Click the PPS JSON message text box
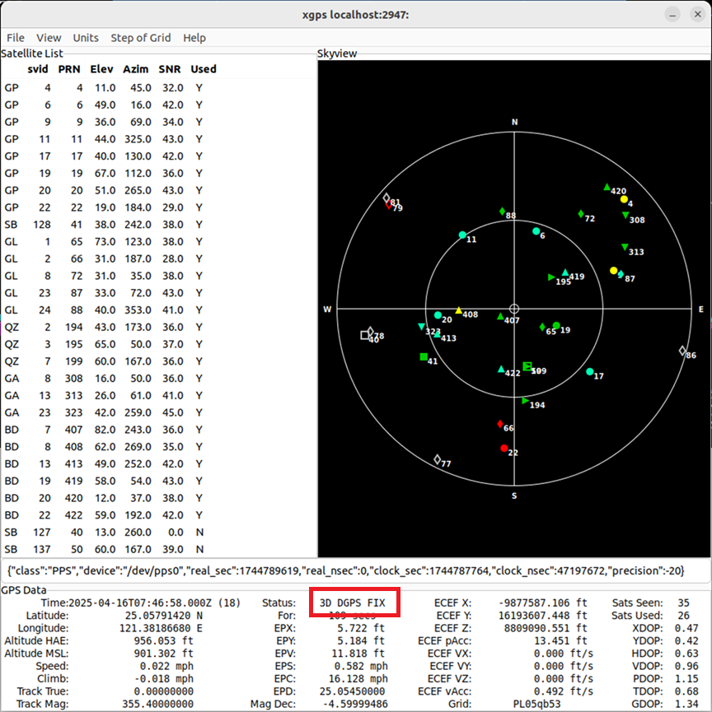Screen dimensions: 712x712 pyautogui.click(x=356, y=570)
